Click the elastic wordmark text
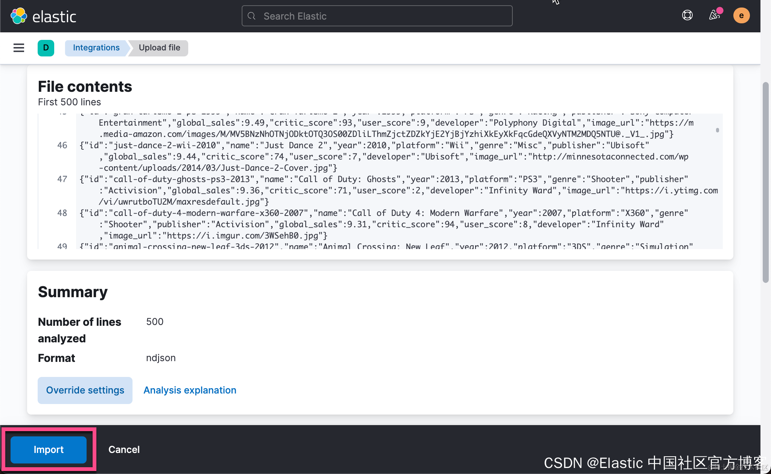 pos(54,17)
